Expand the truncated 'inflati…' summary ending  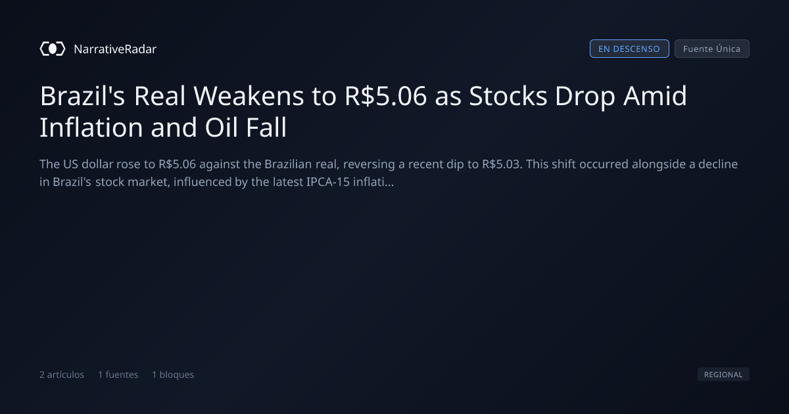point(377,182)
